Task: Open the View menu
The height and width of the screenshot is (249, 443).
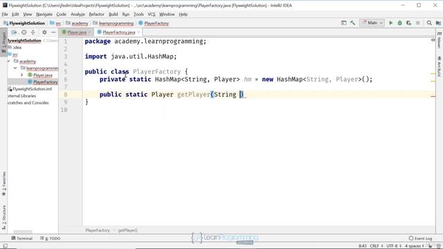Action: pyautogui.click(x=28, y=14)
